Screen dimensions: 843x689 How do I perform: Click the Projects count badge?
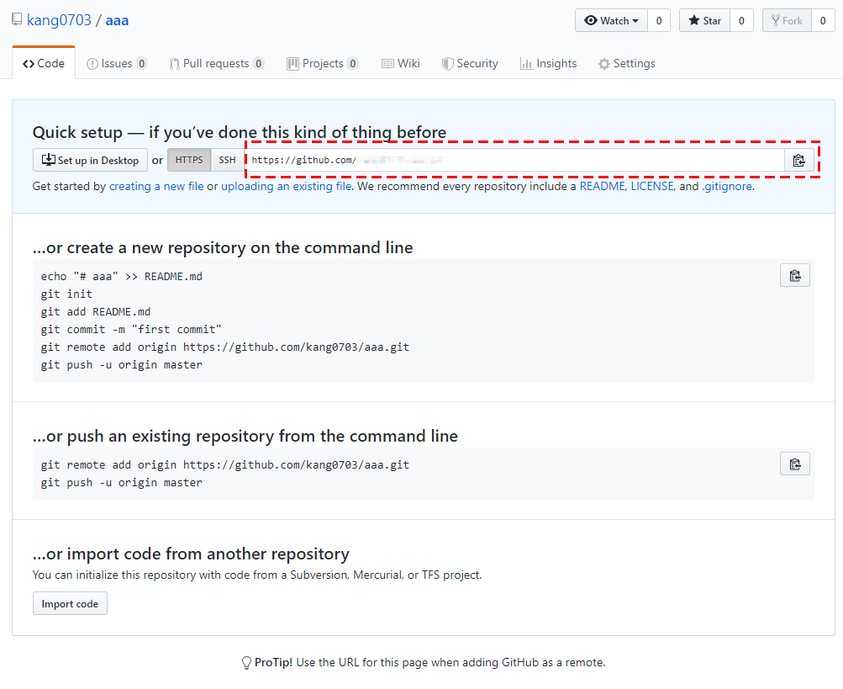pyautogui.click(x=353, y=64)
